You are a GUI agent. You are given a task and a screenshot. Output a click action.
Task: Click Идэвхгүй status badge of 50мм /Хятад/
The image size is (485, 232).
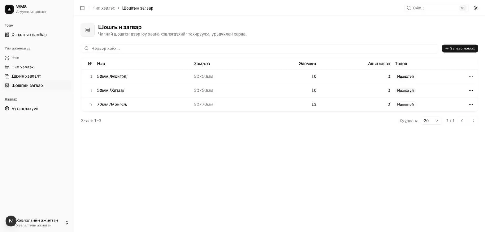(x=405, y=90)
